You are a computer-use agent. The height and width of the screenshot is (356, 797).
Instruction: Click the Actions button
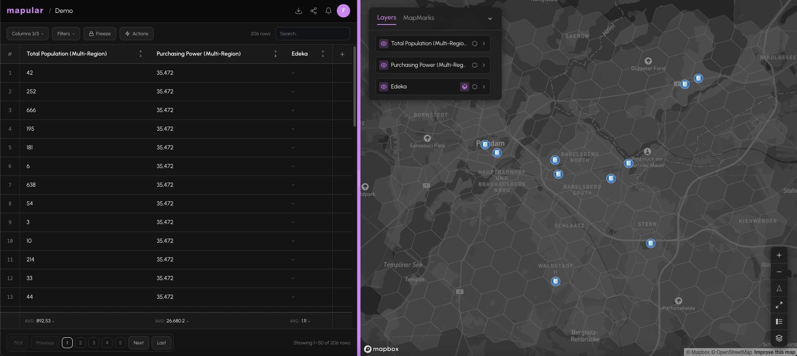(137, 34)
